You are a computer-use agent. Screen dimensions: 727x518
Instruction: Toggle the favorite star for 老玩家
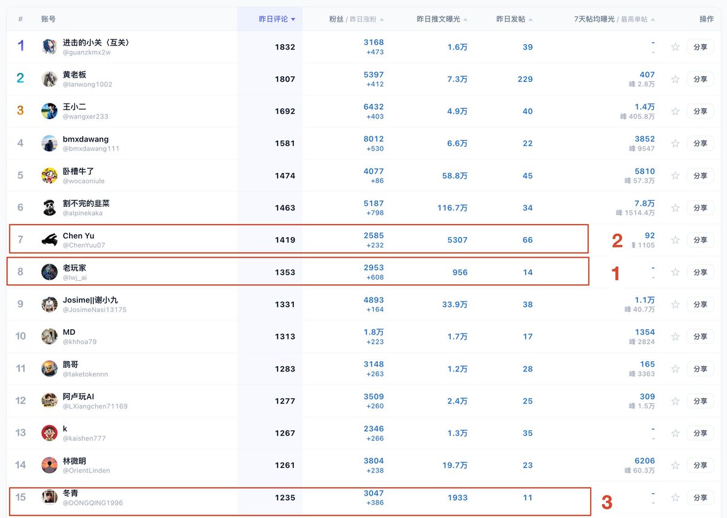(x=676, y=272)
